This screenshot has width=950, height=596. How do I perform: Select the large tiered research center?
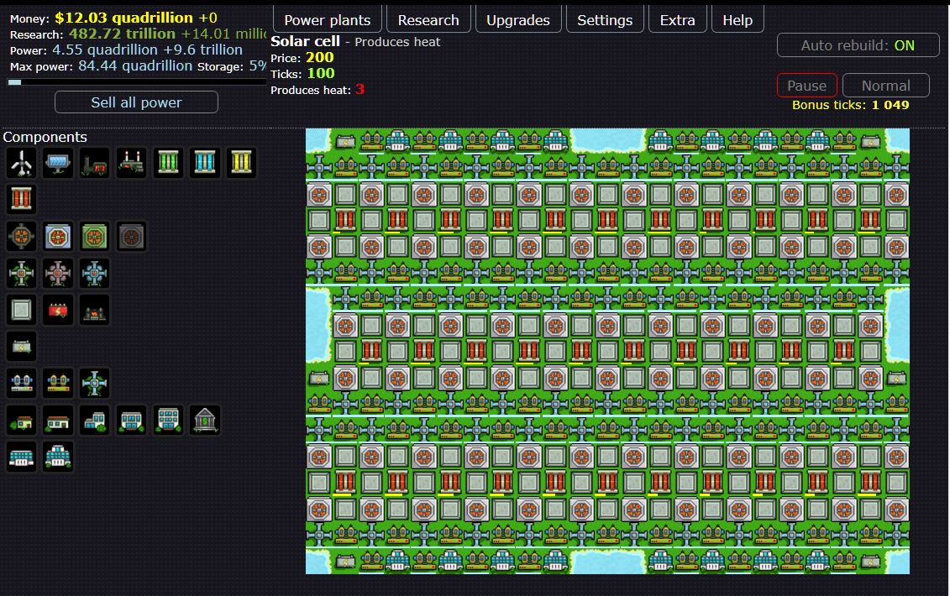[x=58, y=457]
